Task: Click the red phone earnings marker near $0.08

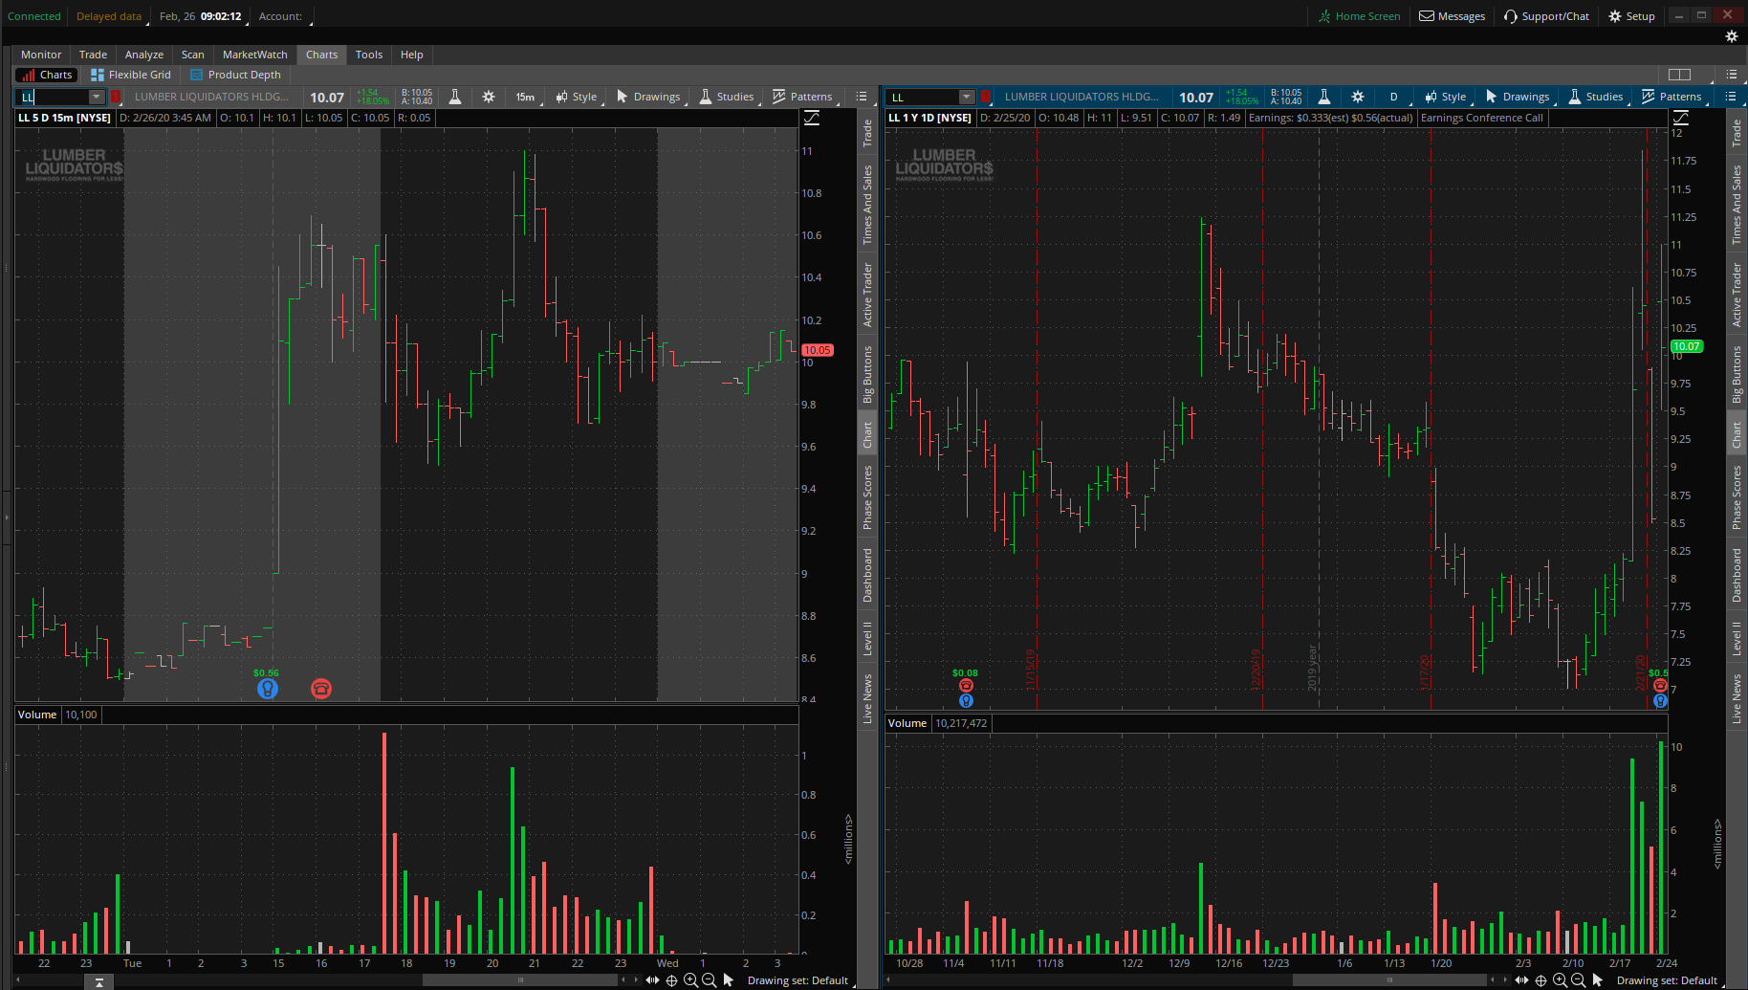Action: (966, 686)
